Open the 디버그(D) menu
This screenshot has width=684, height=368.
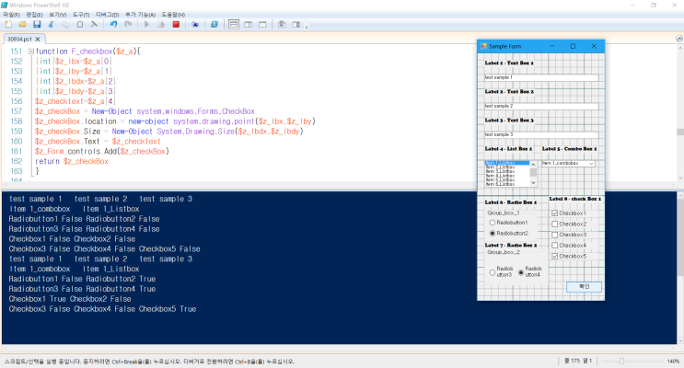pyautogui.click(x=108, y=15)
